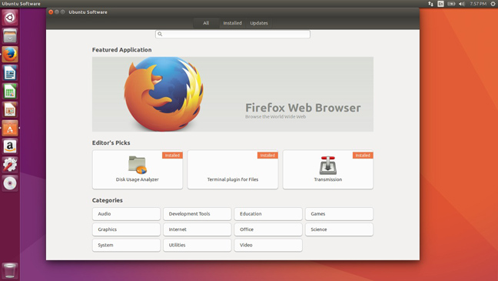Viewport: 498px width, 281px height.
Task: Click the Firefox logo in featured banner
Action: click(x=164, y=94)
